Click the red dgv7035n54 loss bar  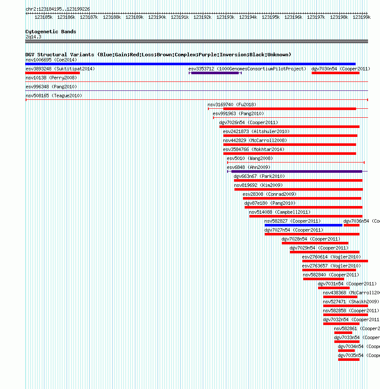click(349, 360)
